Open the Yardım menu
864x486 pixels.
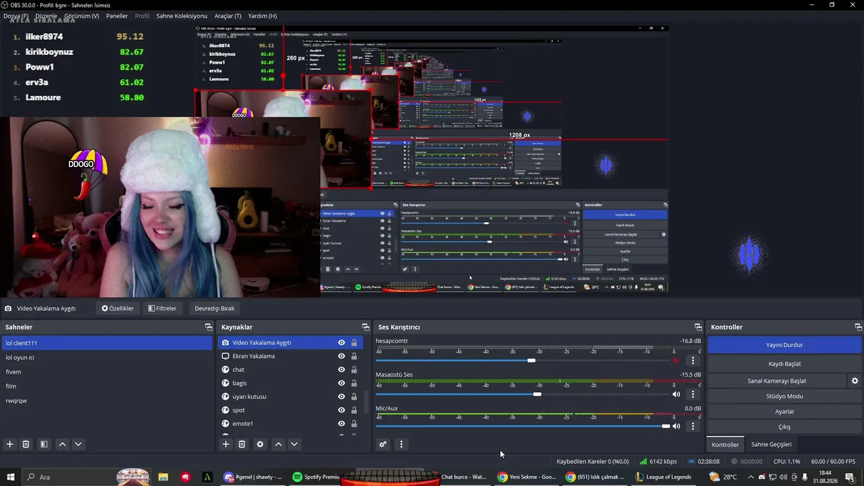[263, 16]
